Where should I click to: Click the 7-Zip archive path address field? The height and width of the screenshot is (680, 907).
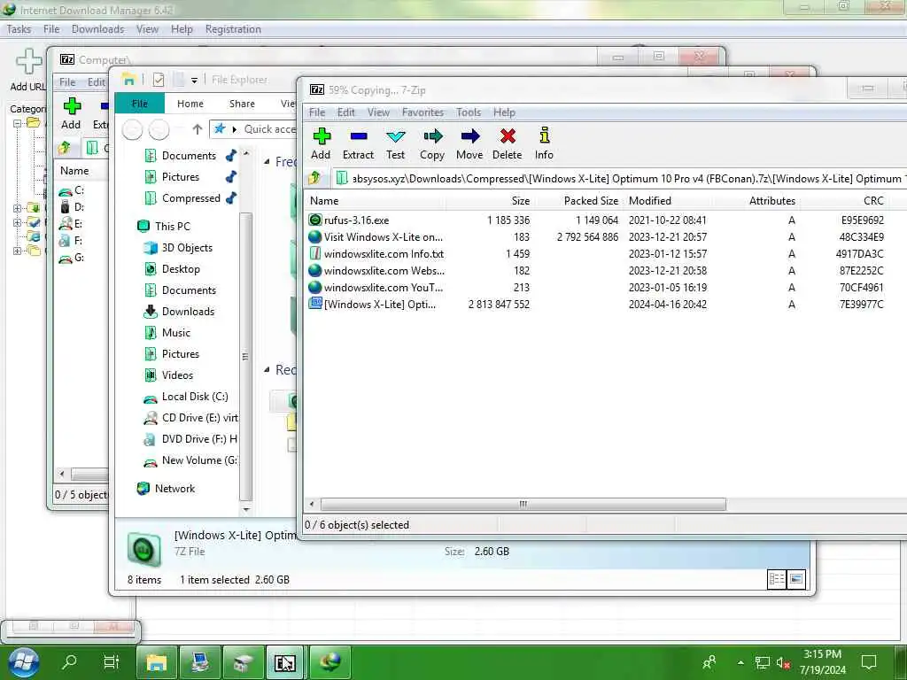619,179
